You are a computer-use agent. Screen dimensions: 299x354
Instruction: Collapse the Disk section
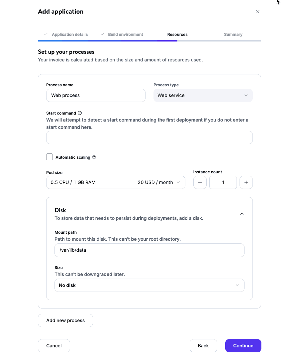(242, 214)
